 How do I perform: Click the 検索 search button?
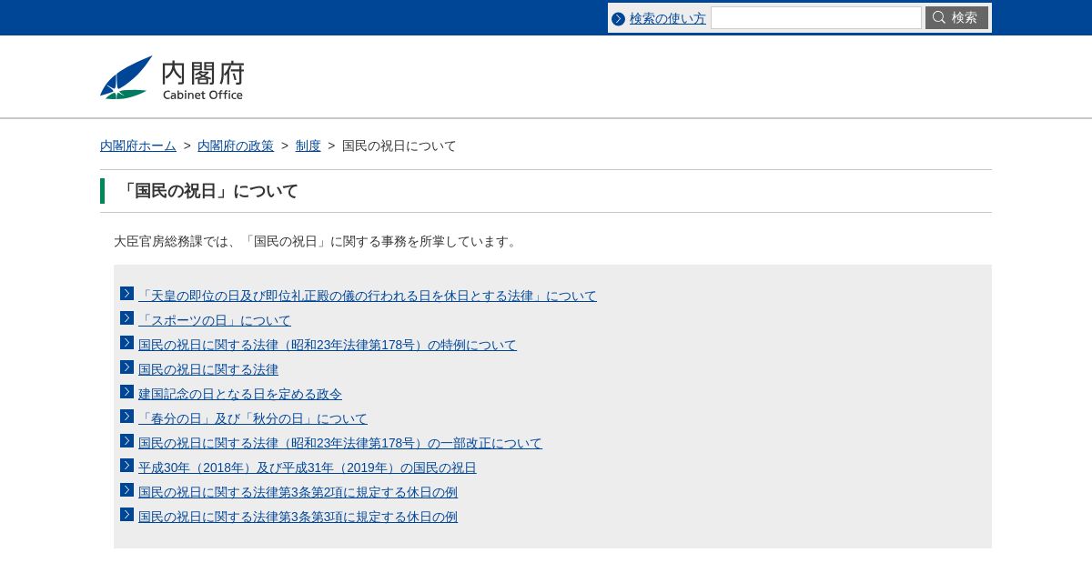956,18
